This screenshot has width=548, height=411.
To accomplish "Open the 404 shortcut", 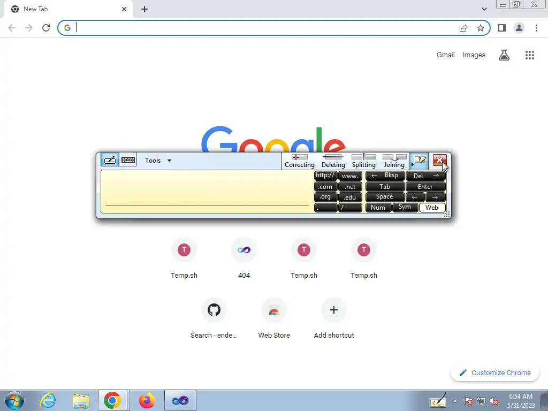I will coord(244,258).
